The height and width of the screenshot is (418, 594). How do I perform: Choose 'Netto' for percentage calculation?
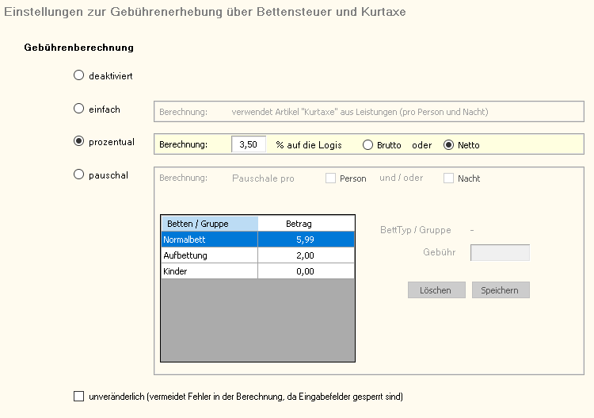click(449, 145)
